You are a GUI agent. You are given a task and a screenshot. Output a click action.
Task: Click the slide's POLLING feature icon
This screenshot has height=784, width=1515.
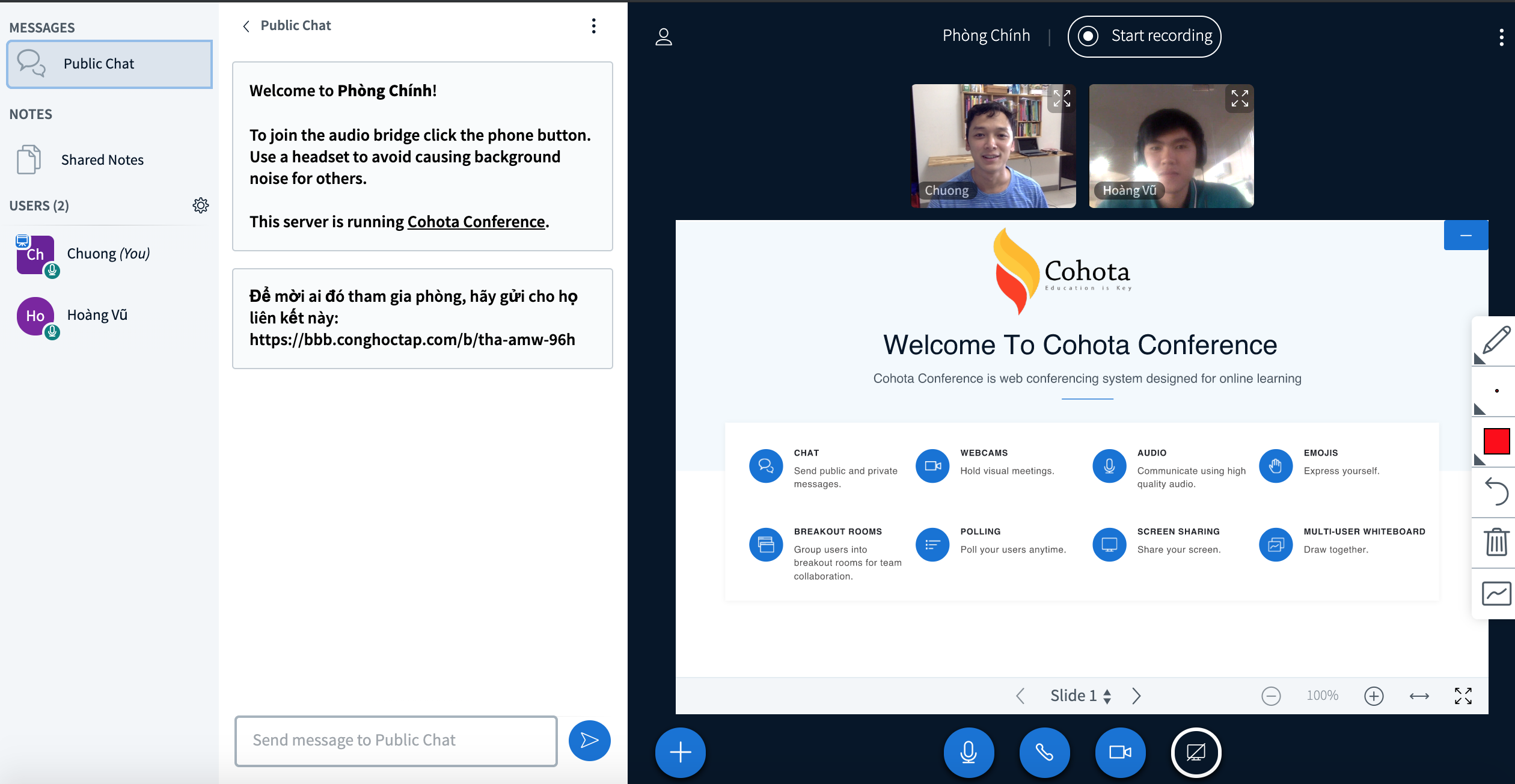[x=932, y=545]
